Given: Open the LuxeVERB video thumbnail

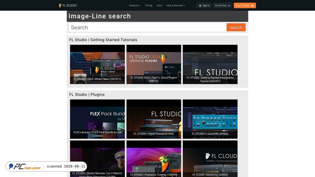Looking at the screenshot, I should (x=210, y=119).
